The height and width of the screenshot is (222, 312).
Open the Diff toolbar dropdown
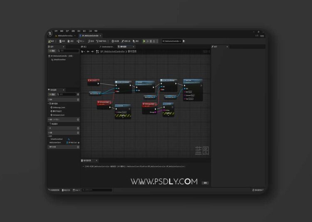point(80,41)
